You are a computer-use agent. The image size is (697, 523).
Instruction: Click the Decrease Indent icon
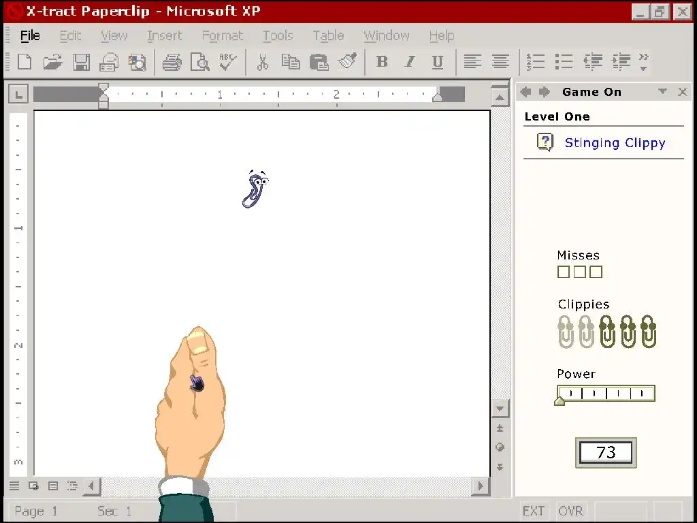pos(593,62)
